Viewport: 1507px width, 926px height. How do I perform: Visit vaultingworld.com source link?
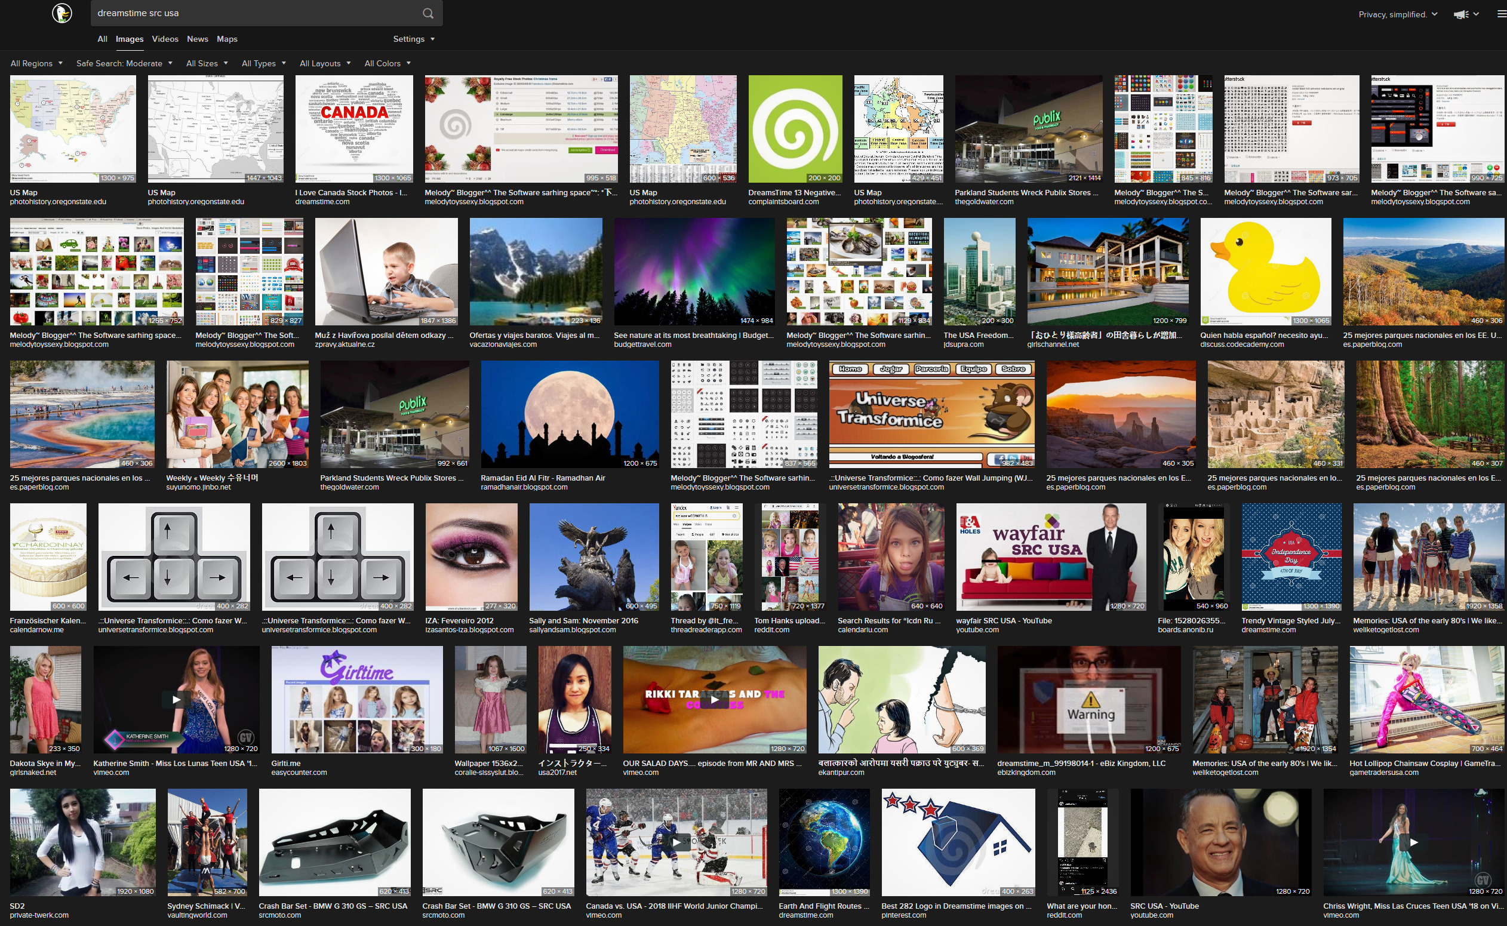197,915
